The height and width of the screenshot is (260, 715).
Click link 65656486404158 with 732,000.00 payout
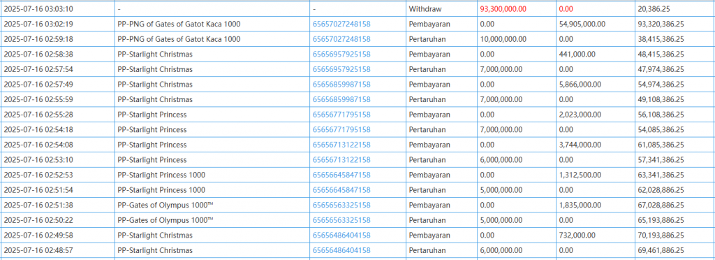341,236
